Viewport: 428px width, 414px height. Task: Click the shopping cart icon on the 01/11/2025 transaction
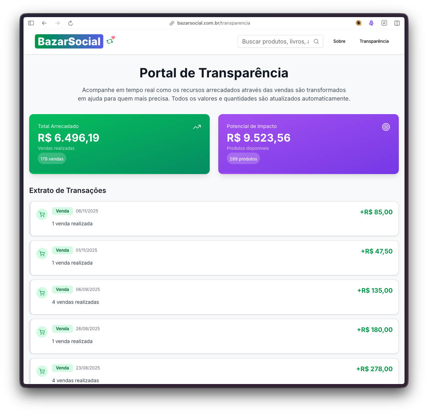42,254
